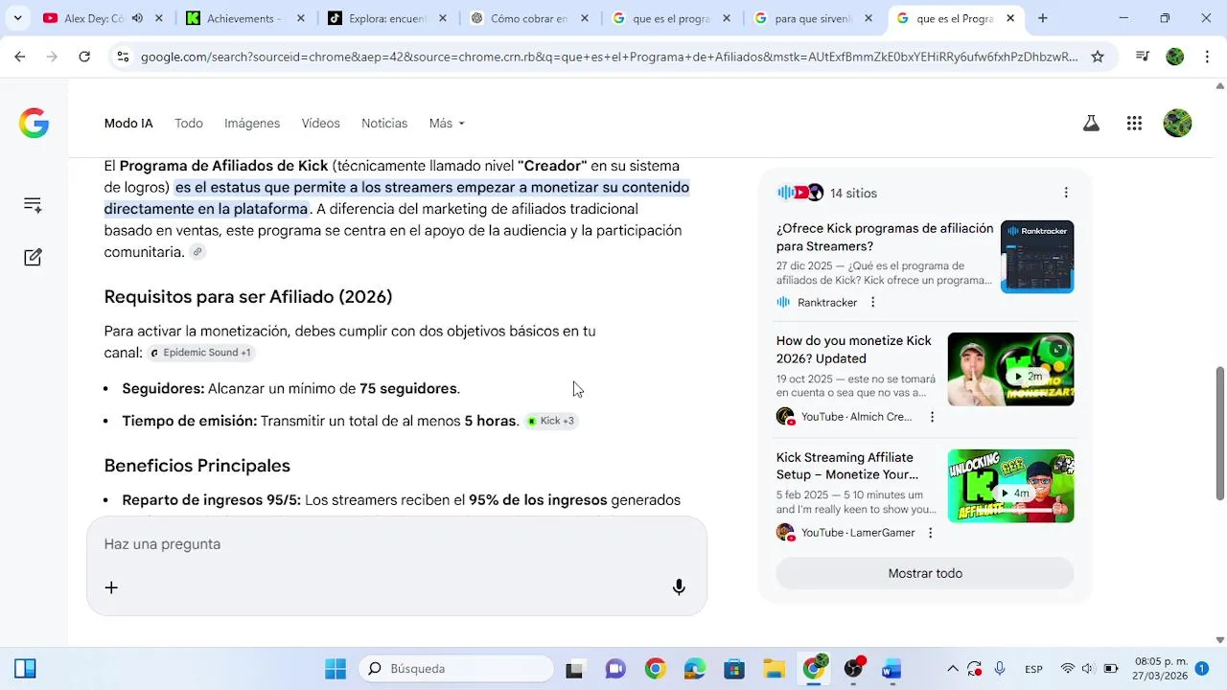Play the 2m Almich Kick video thumbnail
The height and width of the screenshot is (690, 1227).
1011,369
